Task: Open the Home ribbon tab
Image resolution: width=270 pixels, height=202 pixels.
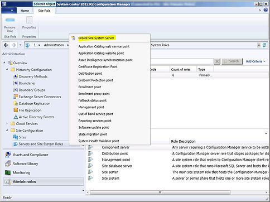Action: click(x=25, y=11)
